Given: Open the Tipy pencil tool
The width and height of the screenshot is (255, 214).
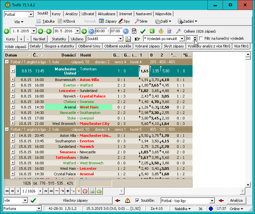Looking at the screenshot, I should (124, 21).
